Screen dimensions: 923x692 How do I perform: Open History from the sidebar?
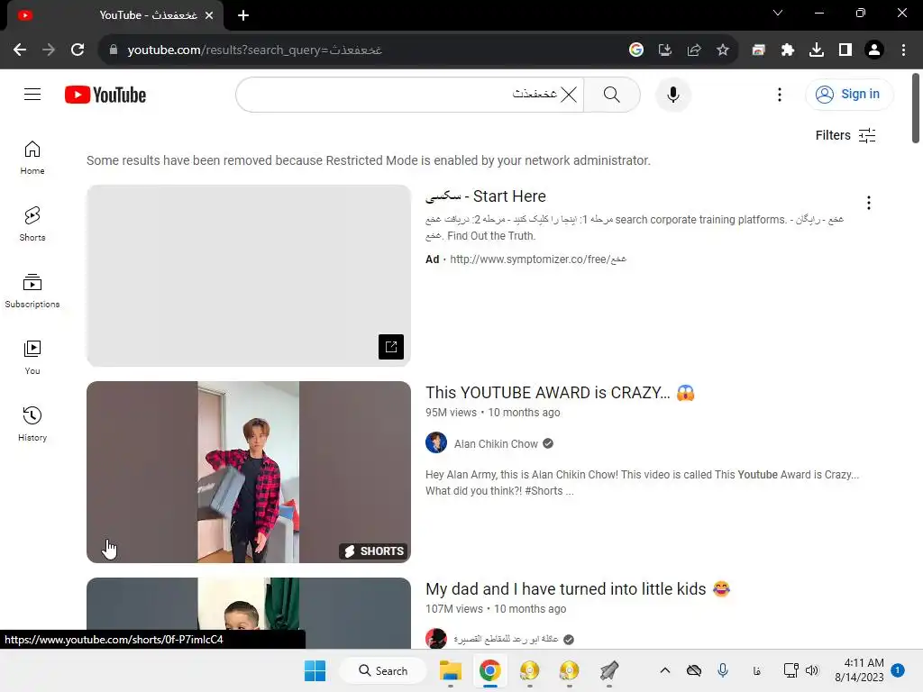point(32,423)
